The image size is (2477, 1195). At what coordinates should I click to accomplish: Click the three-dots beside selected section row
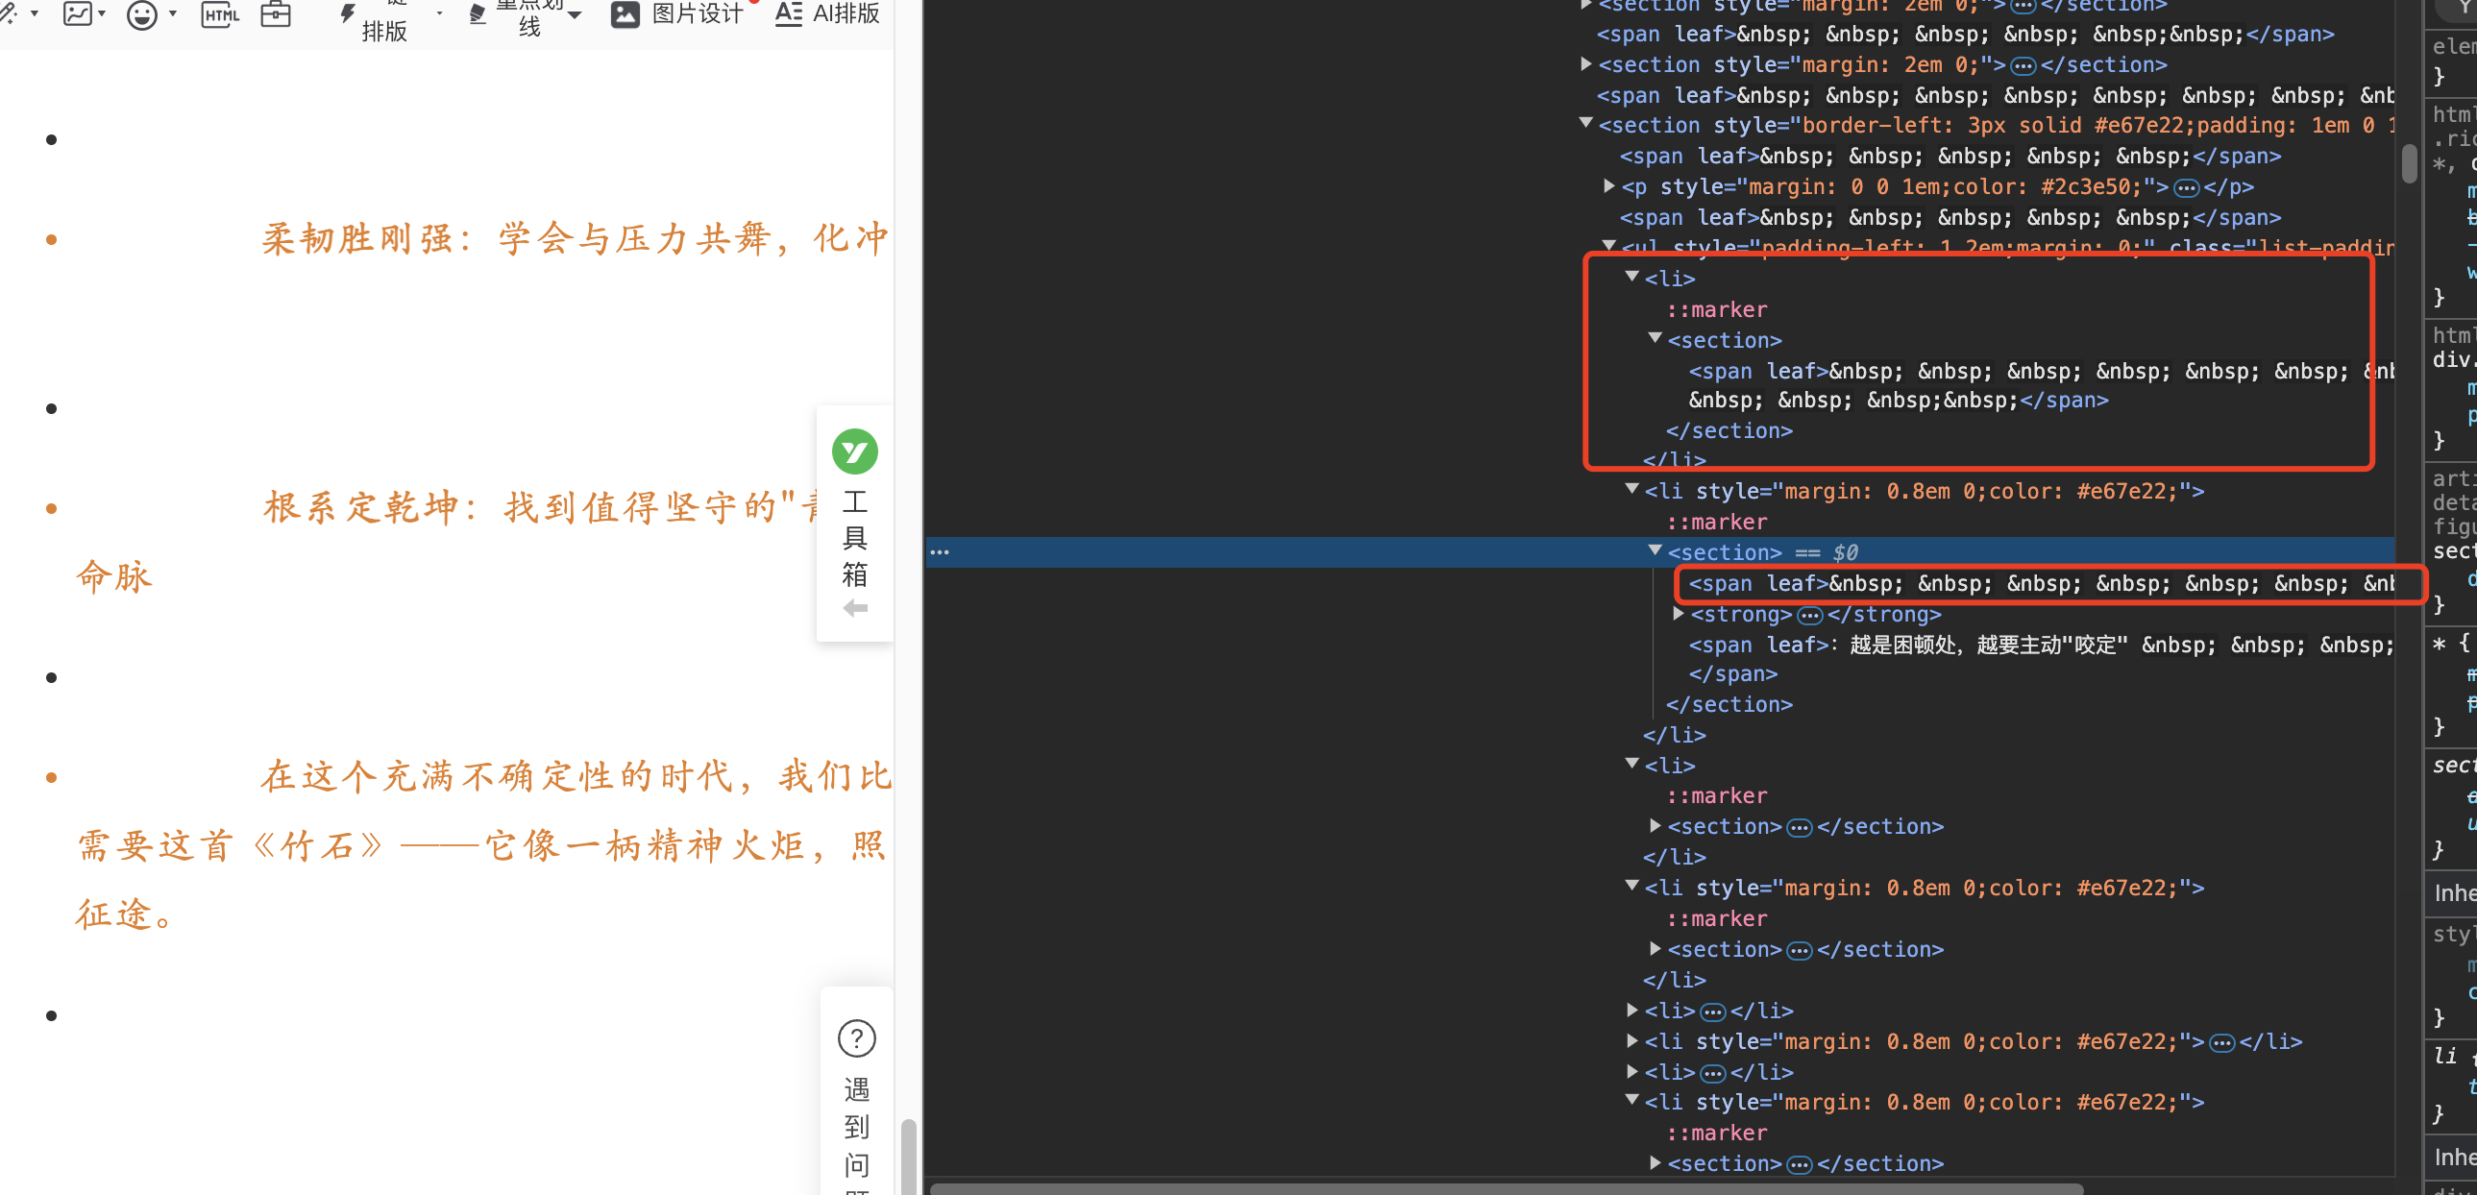(x=940, y=551)
